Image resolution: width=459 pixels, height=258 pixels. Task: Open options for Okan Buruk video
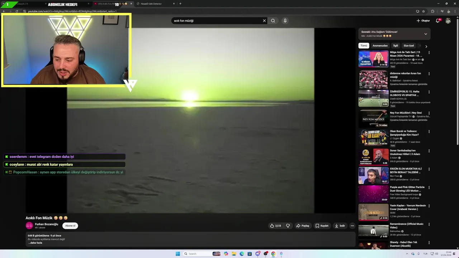429,132
